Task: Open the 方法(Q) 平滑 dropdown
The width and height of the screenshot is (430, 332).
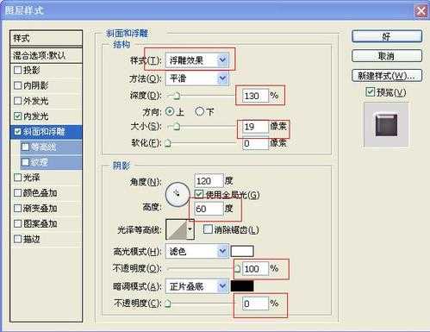Action: pyautogui.click(x=197, y=78)
